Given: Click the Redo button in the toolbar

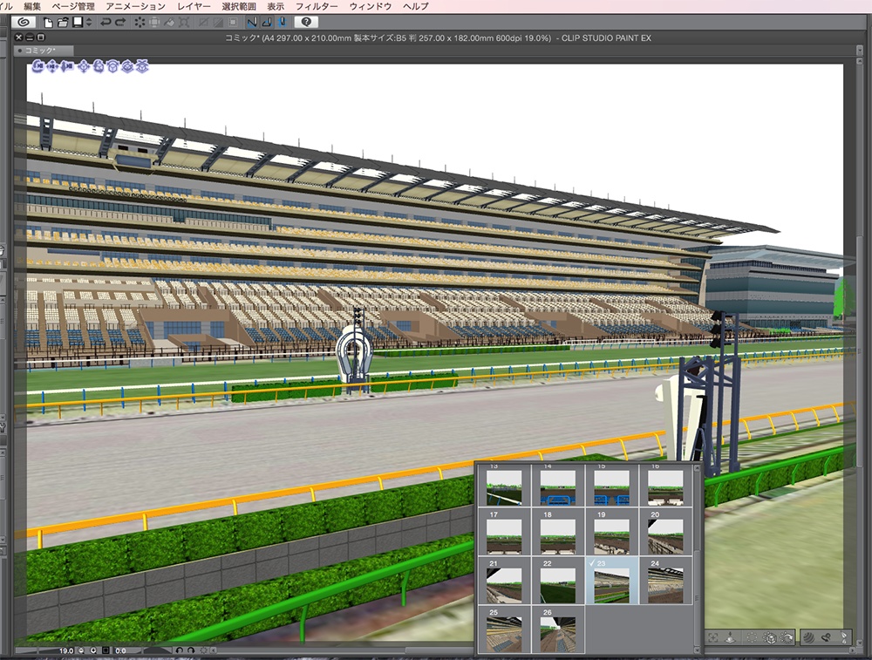Looking at the screenshot, I should pyautogui.click(x=120, y=24).
